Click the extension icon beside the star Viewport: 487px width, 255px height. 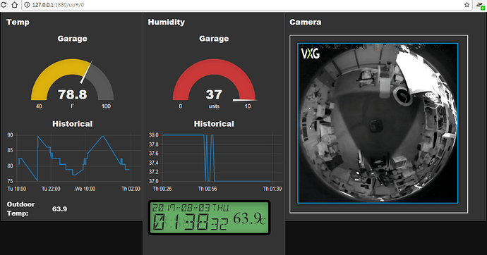click(x=481, y=5)
